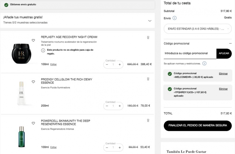Screen dimensions: 235x154
Task: Delete Replasty Age Recovery Night Cream item
Action: [148, 37]
